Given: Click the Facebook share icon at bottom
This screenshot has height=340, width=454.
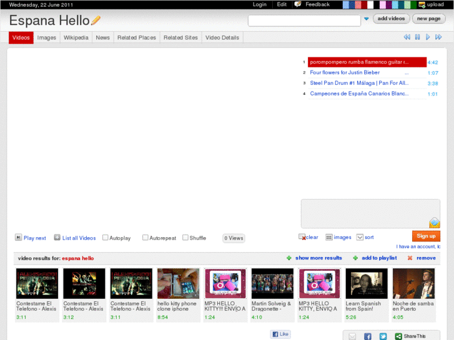Looking at the screenshot, I should coord(367,336).
